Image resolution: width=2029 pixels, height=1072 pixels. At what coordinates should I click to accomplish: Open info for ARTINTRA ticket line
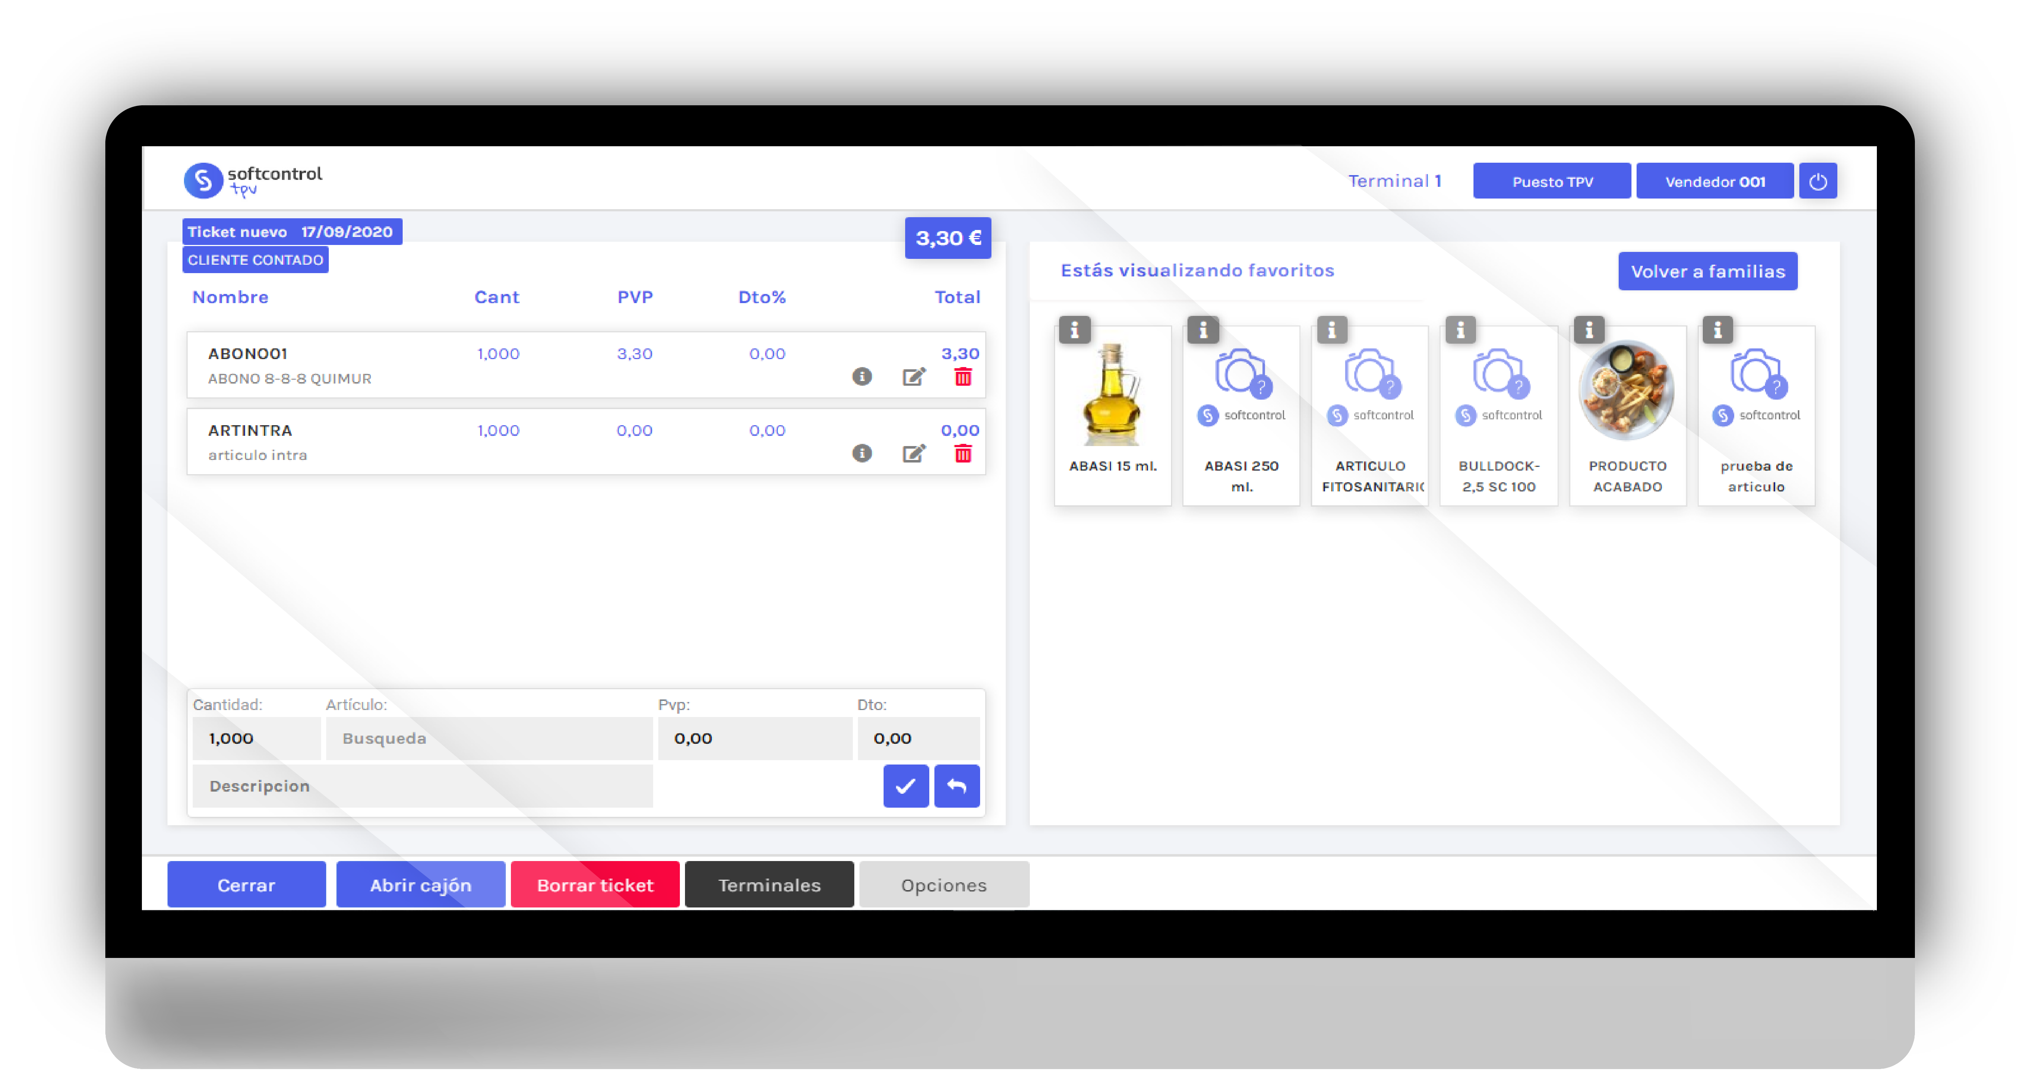point(862,453)
